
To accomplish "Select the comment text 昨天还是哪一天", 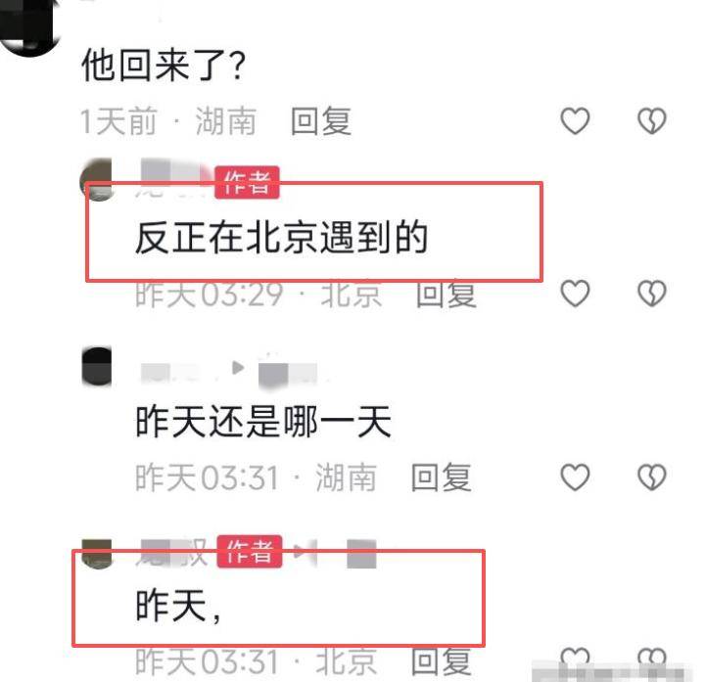I will 263,422.
